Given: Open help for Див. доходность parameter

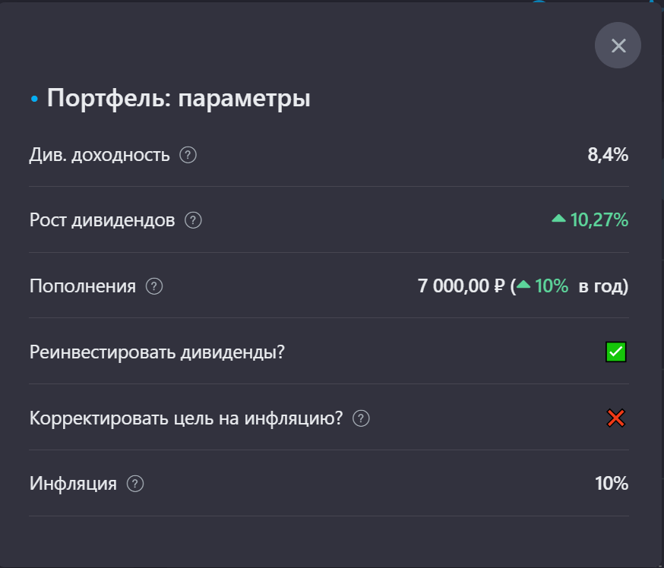Looking at the screenshot, I should pyautogui.click(x=187, y=154).
